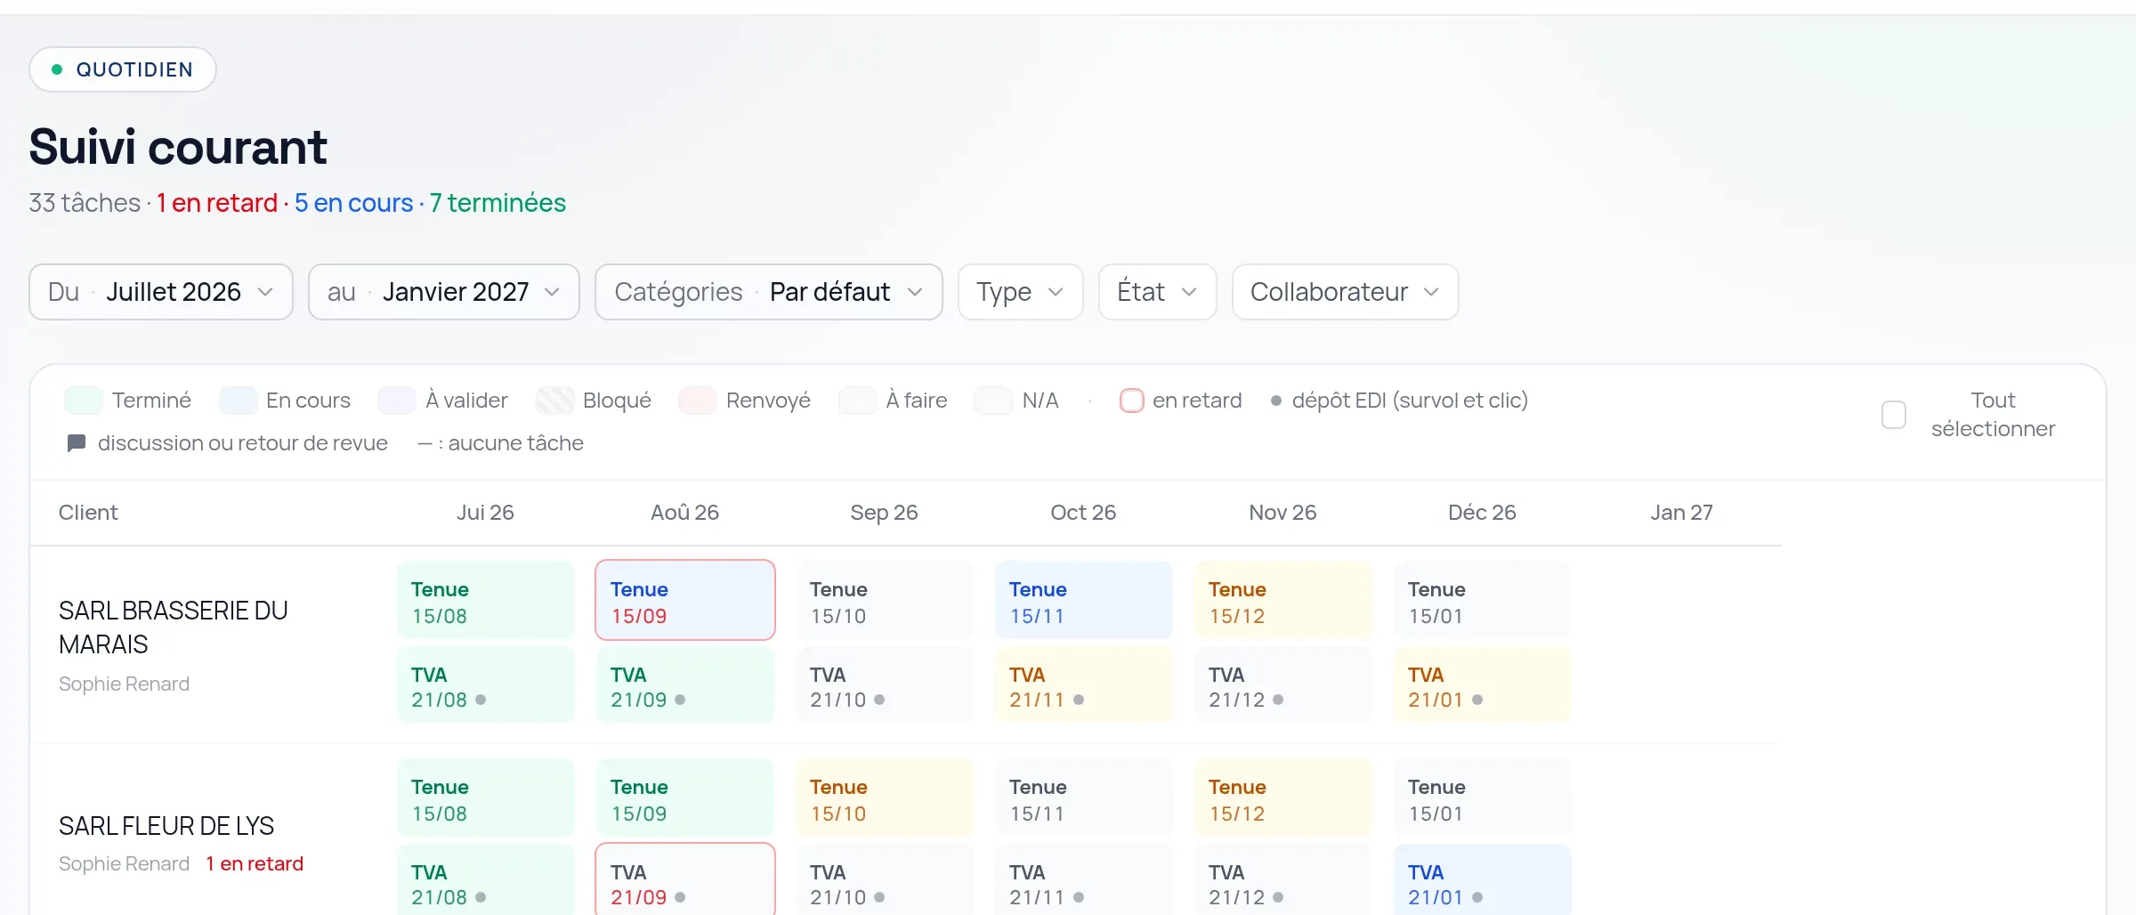Viewport: 2136px width, 915px height.
Task: Open the SARL FLEUR DE LYS client
Action: (166, 826)
